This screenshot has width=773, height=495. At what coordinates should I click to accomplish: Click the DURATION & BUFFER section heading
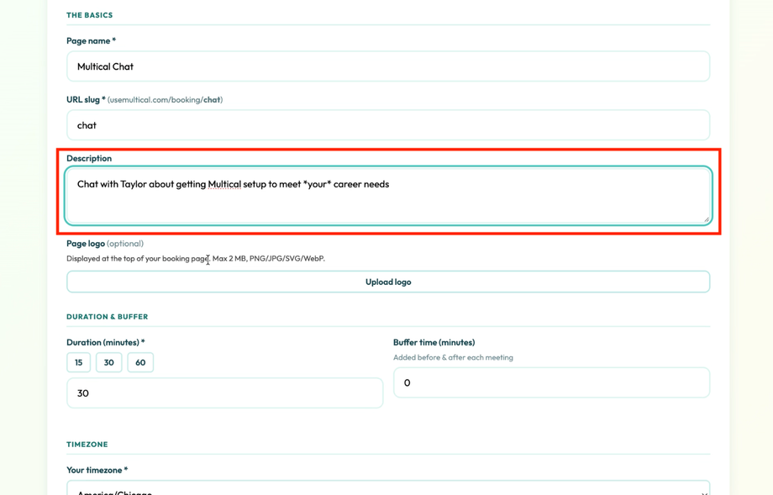pos(108,317)
